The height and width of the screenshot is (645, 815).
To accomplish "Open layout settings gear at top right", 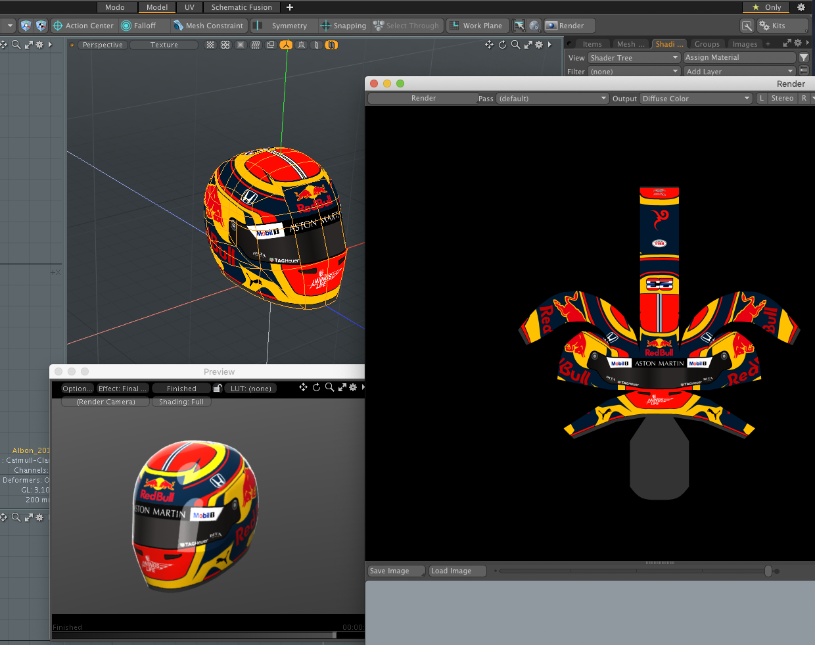I will click(801, 7).
